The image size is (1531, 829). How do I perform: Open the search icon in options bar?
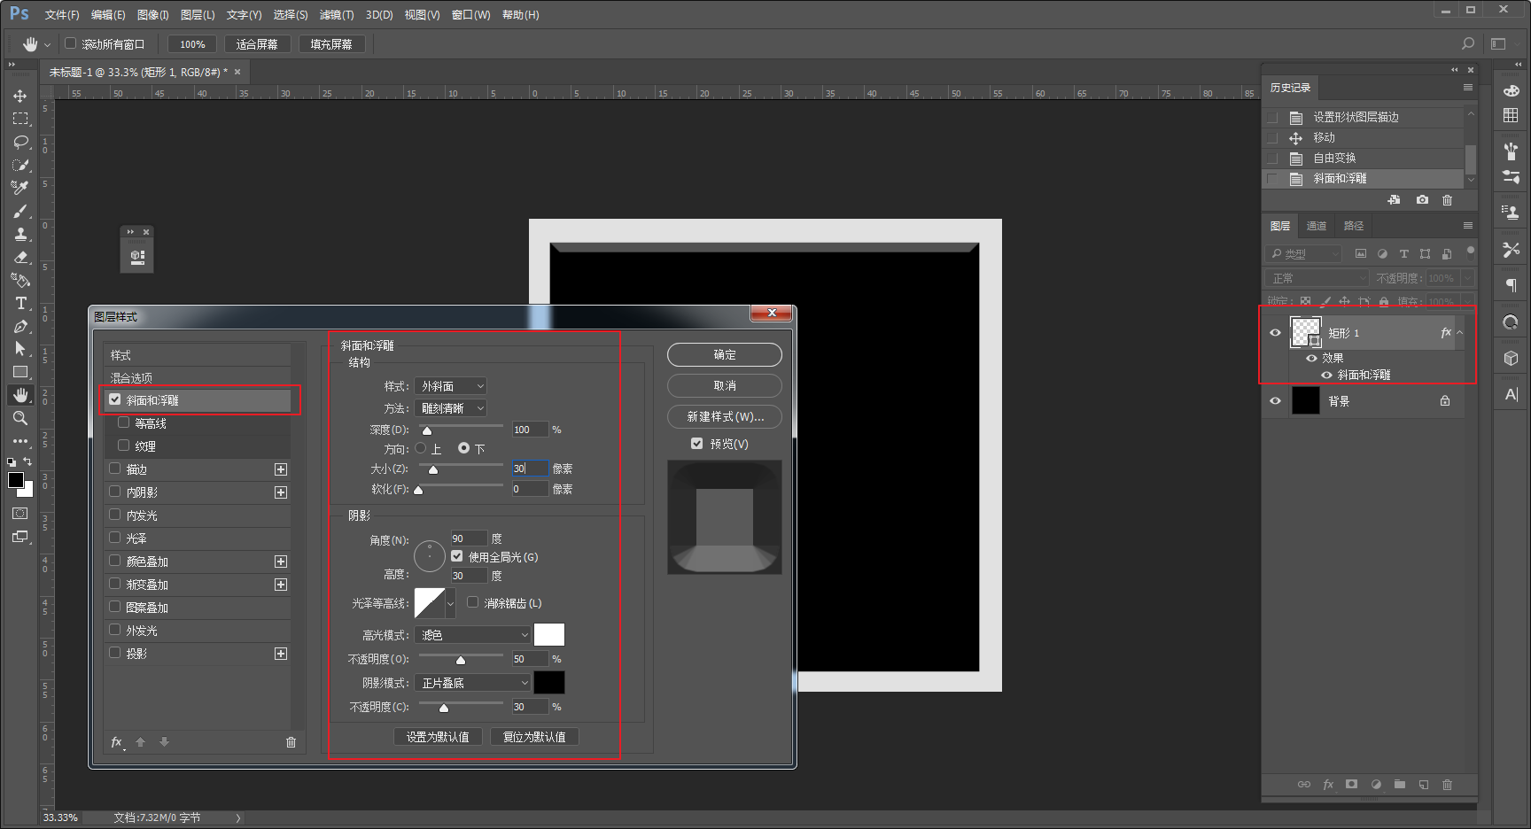click(x=1468, y=43)
